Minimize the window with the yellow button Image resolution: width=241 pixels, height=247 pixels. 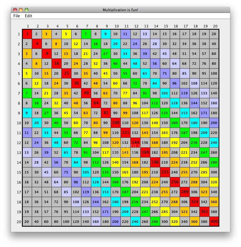coord(21,10)
